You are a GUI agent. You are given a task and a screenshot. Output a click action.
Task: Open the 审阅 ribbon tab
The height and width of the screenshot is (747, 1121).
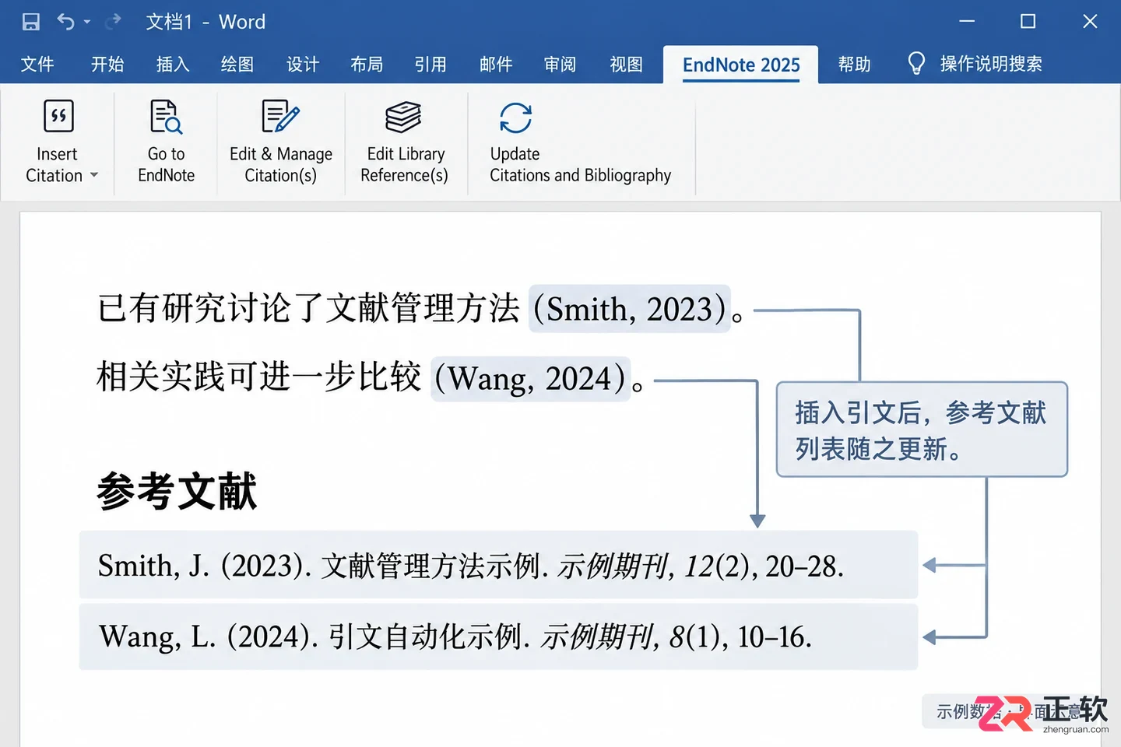click(560, 64)
